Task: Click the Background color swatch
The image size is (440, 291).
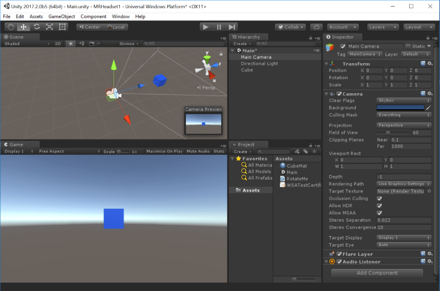Action: click(400, 108)
